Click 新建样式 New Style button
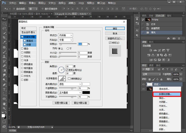Screen dimensions: 186x133 [x=115, y=38]
